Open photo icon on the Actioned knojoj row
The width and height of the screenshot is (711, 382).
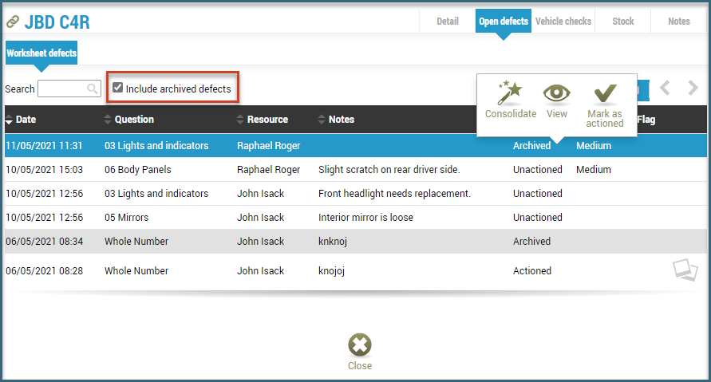[x=685, y=270]
